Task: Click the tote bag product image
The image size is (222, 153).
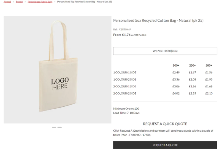Action: pyautogui.click(x=57, y=69)
